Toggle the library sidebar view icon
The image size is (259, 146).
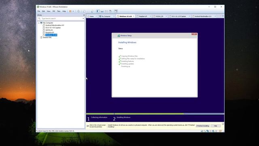(98, 11)
